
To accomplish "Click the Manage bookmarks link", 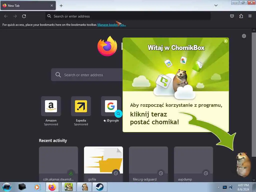I will (x=112, y=25).
